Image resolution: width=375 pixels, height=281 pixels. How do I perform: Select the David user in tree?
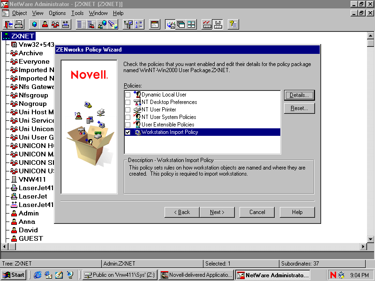coord(28,230)
